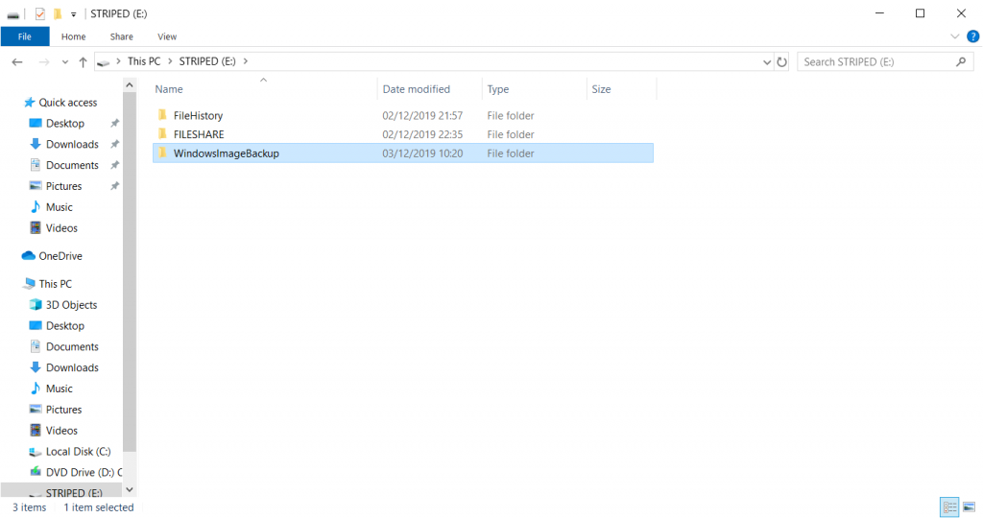This screenshot has height=518, width=983.
Task: Open Customize Quick Access Toolbar dropdown
Action: (73, 13)
